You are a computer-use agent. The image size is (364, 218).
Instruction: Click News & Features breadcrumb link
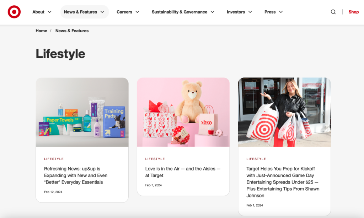click(72, 31)
